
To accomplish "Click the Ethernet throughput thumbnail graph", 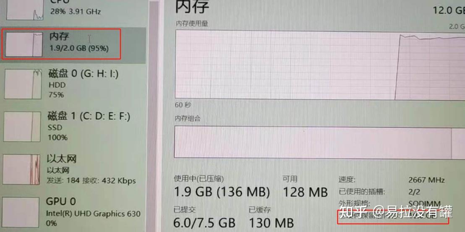I will click(21, 170).
